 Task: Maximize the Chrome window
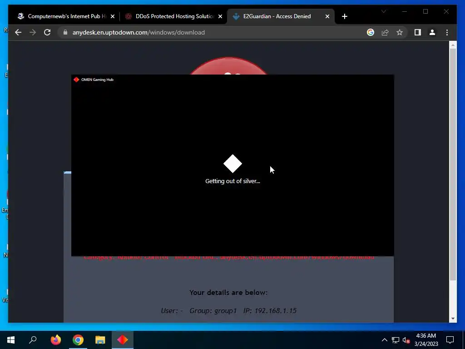[425, 11]
